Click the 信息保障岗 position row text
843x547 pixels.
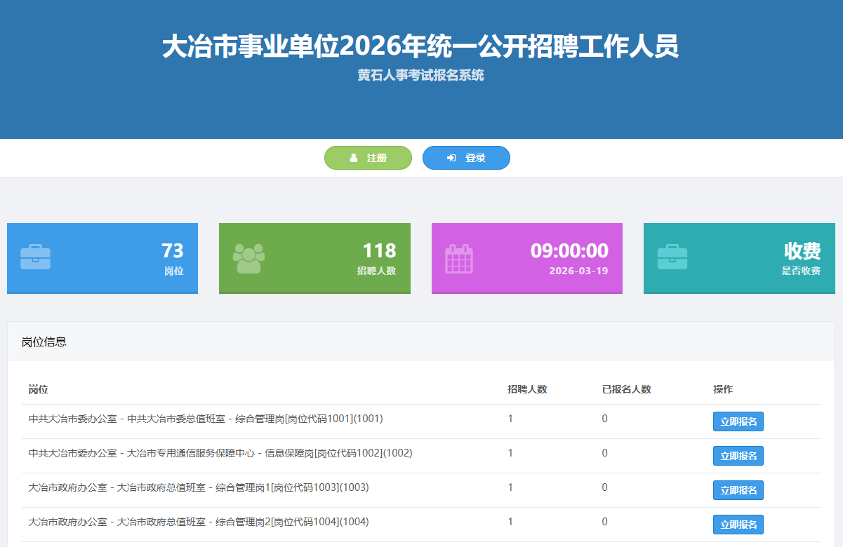(x=220, y=453)
